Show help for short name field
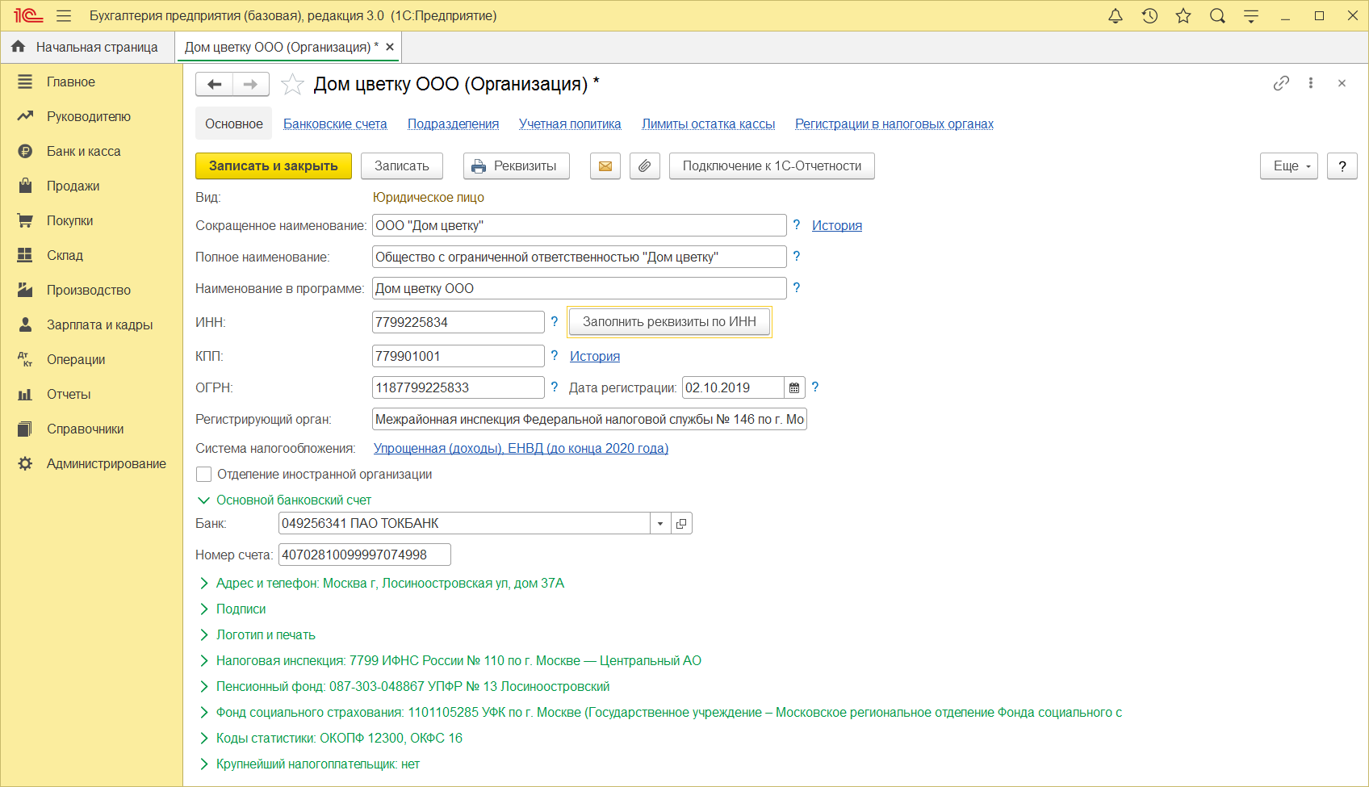 [x=797, y=225]
